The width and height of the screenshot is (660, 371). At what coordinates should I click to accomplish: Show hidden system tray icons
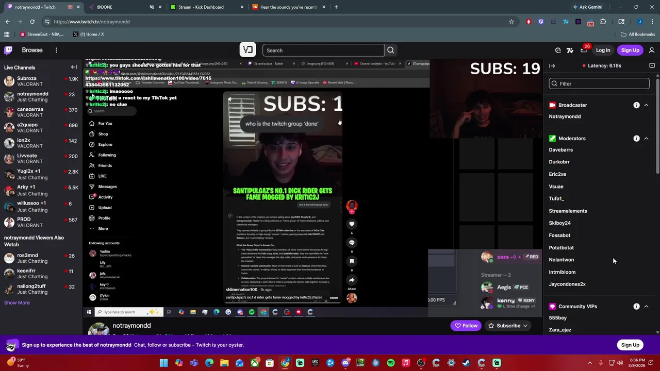pos(590,363)
